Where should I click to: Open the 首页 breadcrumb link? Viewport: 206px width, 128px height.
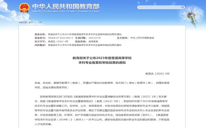click(x=31, y=22)
